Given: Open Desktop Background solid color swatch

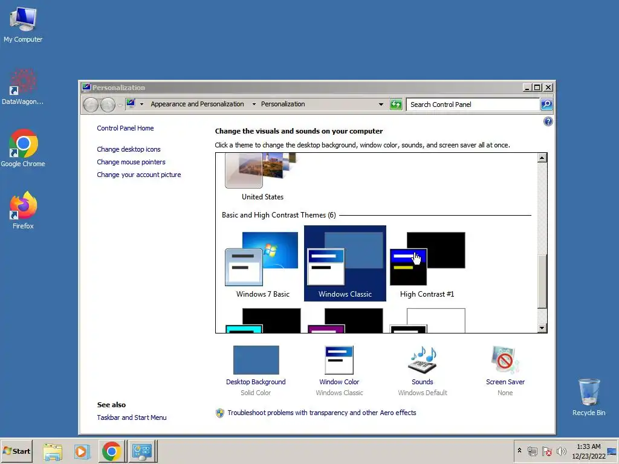Looking at the screenshot, I should tap(256, 360).
